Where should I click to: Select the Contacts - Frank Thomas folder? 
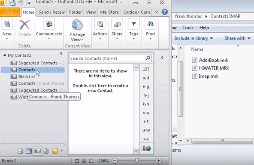point(37,83)
